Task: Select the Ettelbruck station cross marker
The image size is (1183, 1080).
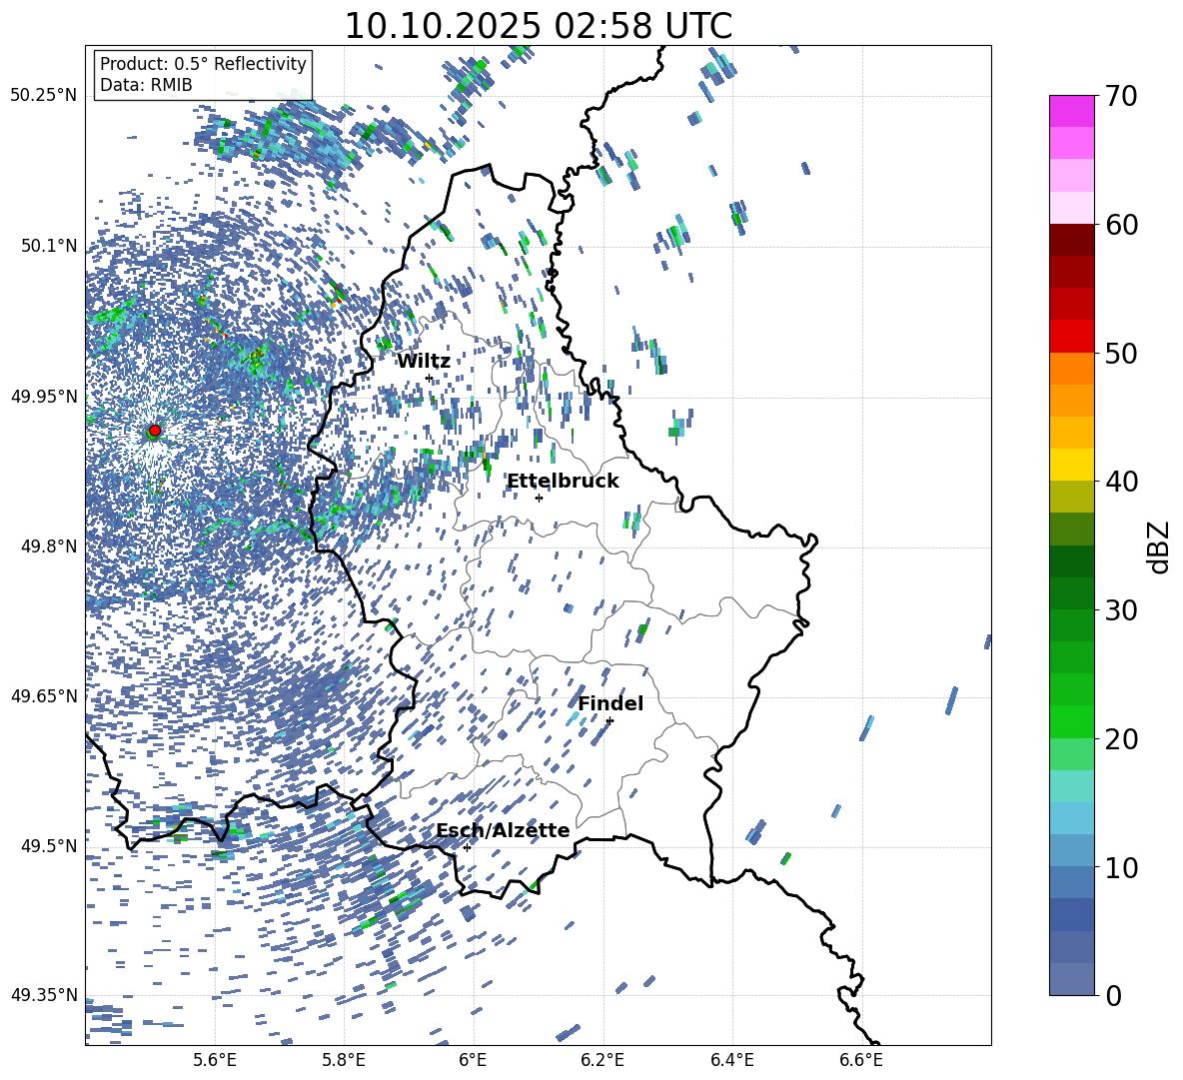Action: [539, 498]
